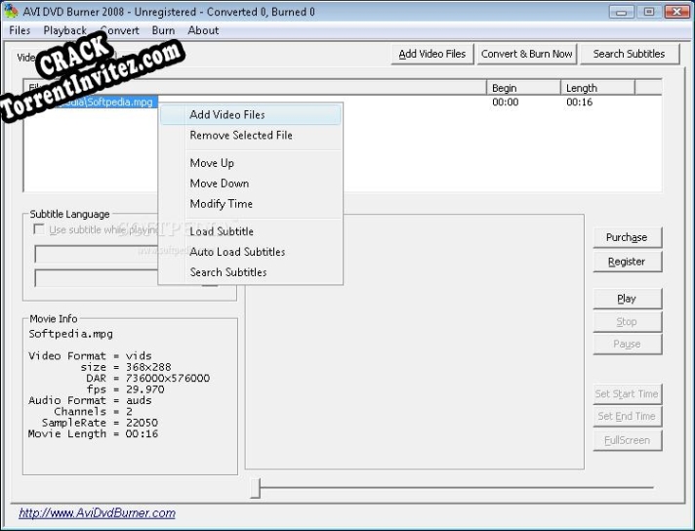Viewport: 695px width, 531px height.
Task: Click the FullScreen button
Action: point(628,440)
